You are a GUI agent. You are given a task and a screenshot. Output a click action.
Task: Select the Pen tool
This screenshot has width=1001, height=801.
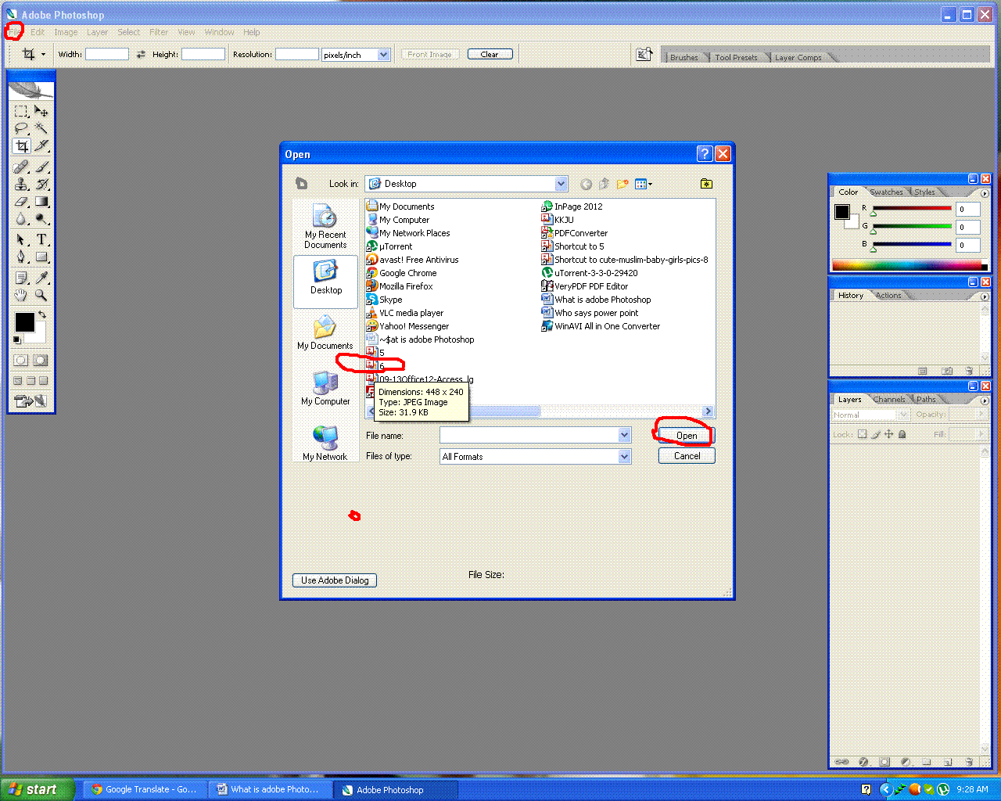(x=21, y=257)
